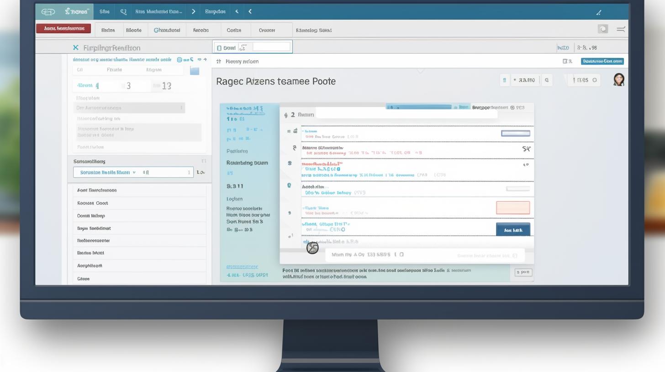
Task: Click the logo icon in top-left header
Action: (48, 12)
